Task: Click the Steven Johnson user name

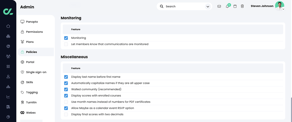Action: click(x=262, y=6)
